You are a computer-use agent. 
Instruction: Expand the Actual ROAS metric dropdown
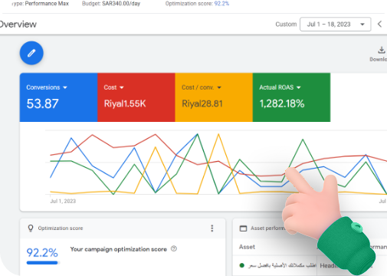click(x=299, y=87)
